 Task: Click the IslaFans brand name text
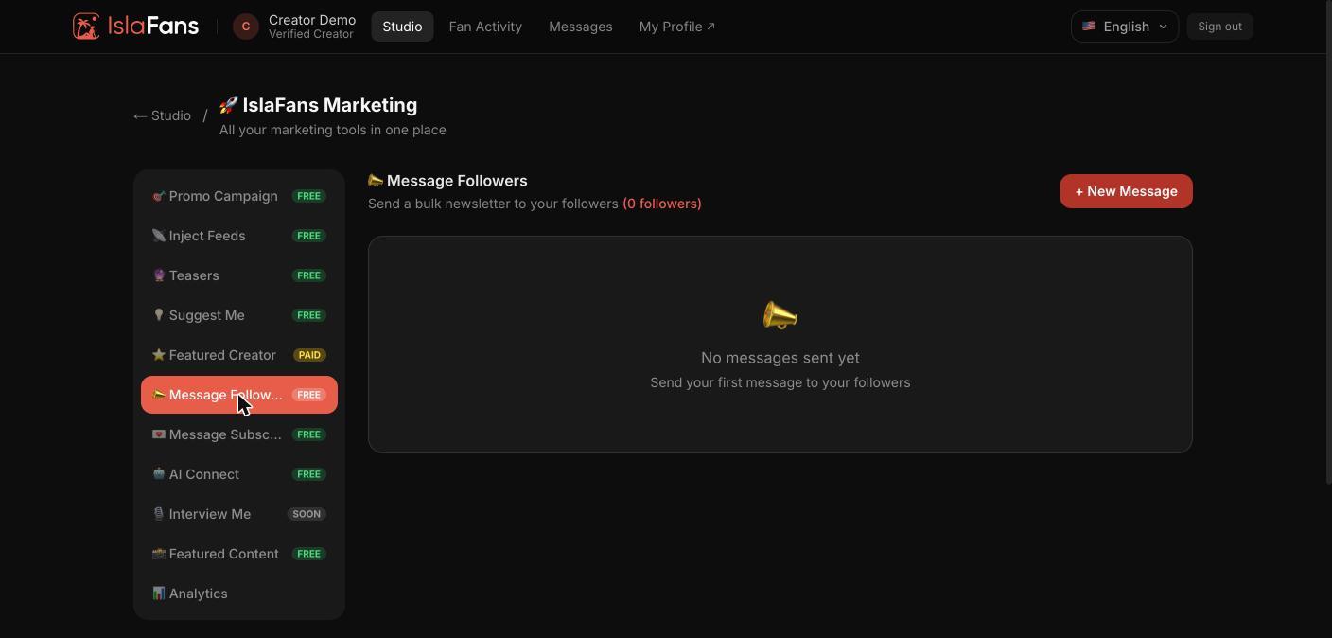153,27
